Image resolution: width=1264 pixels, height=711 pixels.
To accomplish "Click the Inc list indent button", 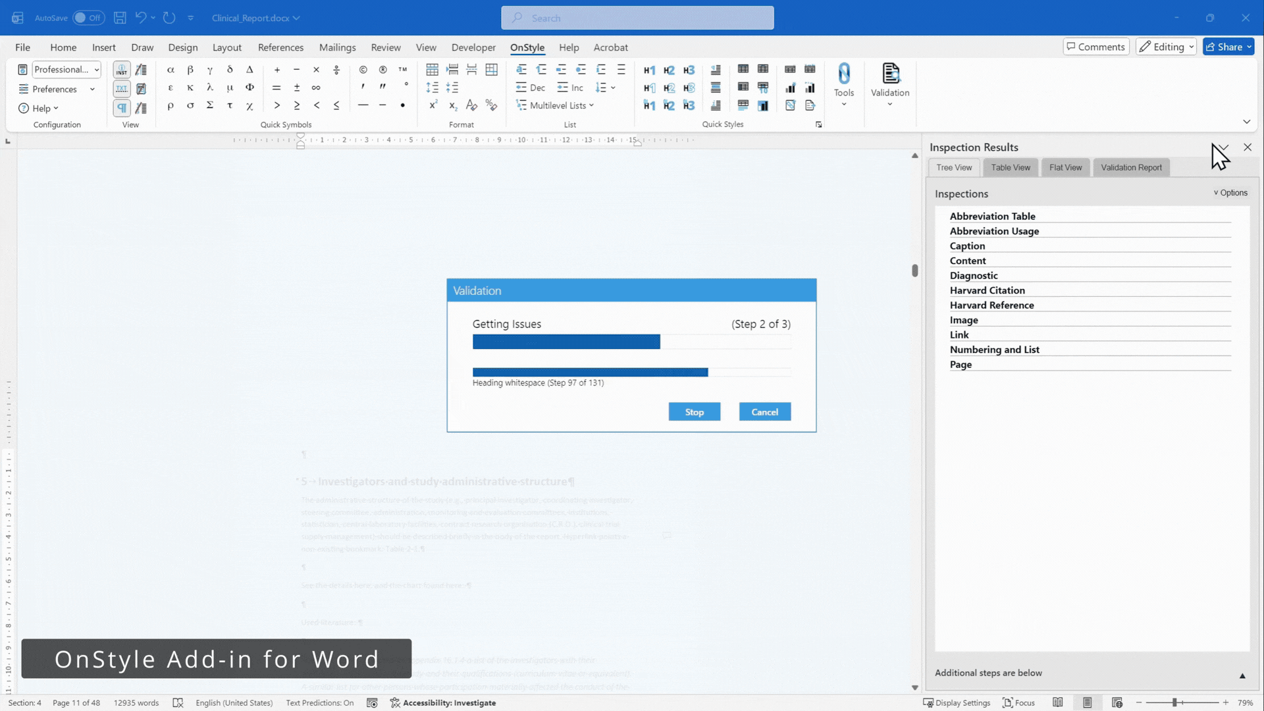I will [x=570, y=88].
